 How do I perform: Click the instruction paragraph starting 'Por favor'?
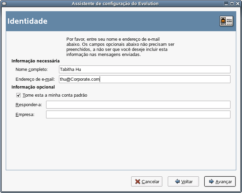(x=120, y=47)
